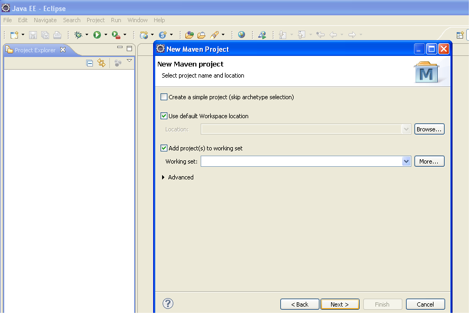Click the Next Annotation toolbar icon
The height and width of the screenshot is (315, 471).
(282, 35)
